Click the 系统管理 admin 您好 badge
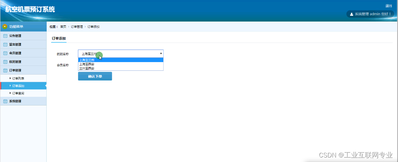The image size is (398, 162). (370, 14)
